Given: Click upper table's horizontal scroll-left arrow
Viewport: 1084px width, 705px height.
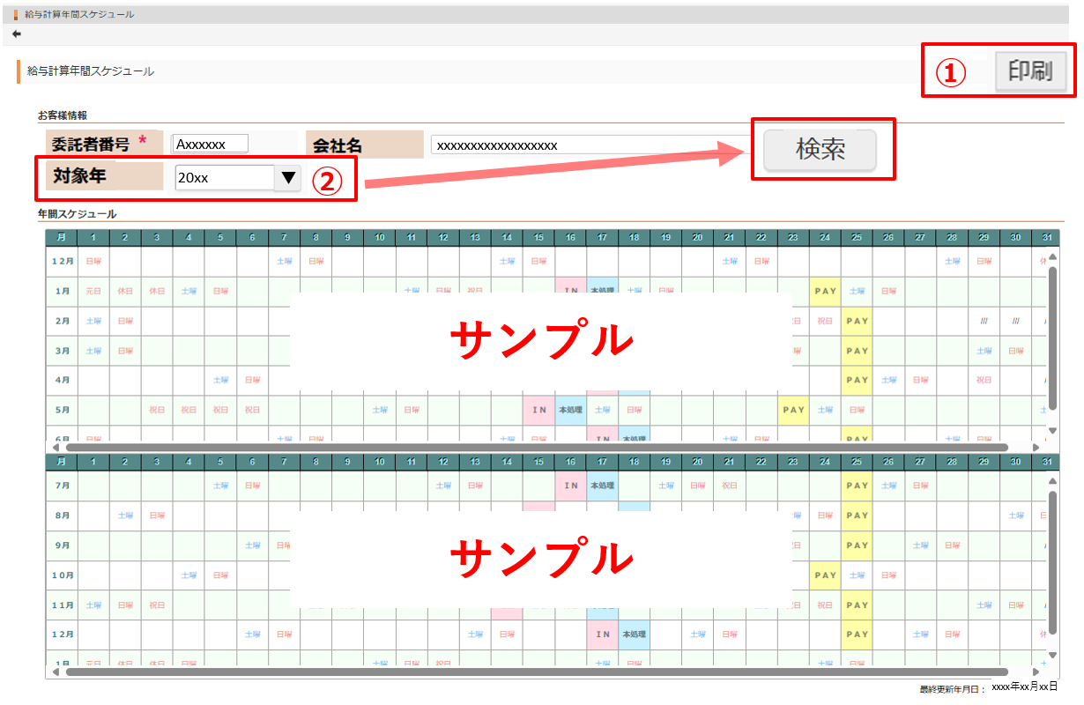Looking at the screenshot, I should 56,447.
